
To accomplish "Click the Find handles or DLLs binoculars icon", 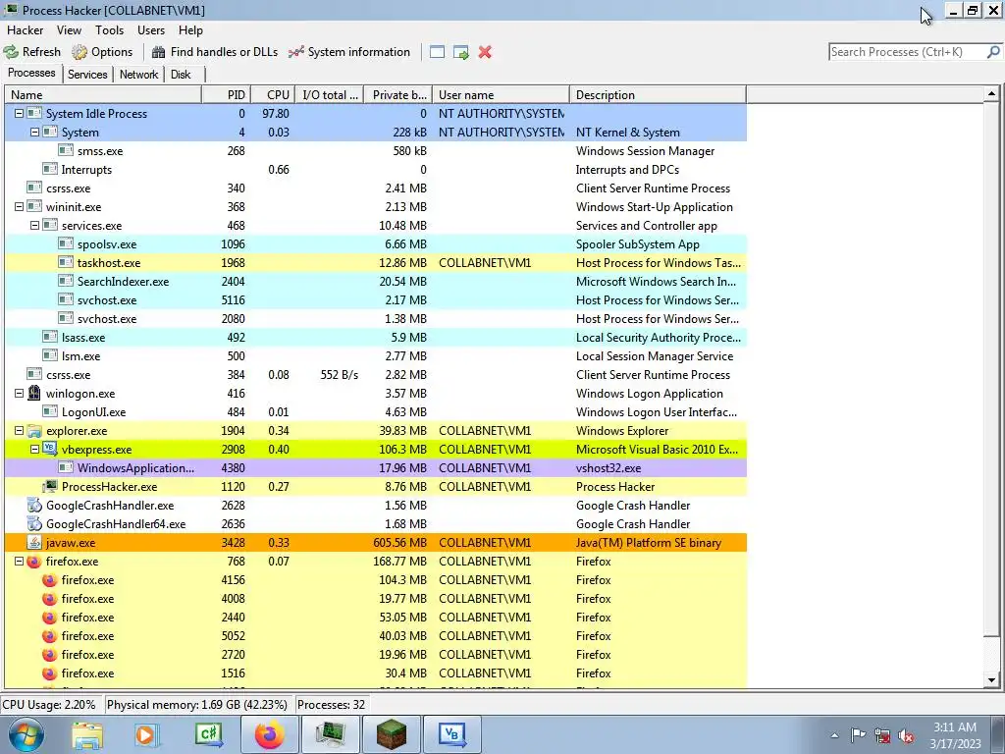I will pos(158,52).
